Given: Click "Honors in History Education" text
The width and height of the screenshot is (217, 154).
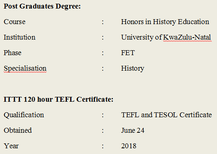Looking at the screenshot, I should tap(165, 22).
